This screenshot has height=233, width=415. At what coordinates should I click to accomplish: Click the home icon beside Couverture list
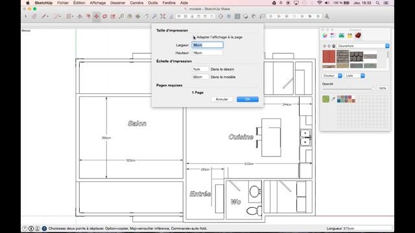click(x=334, y=46)
